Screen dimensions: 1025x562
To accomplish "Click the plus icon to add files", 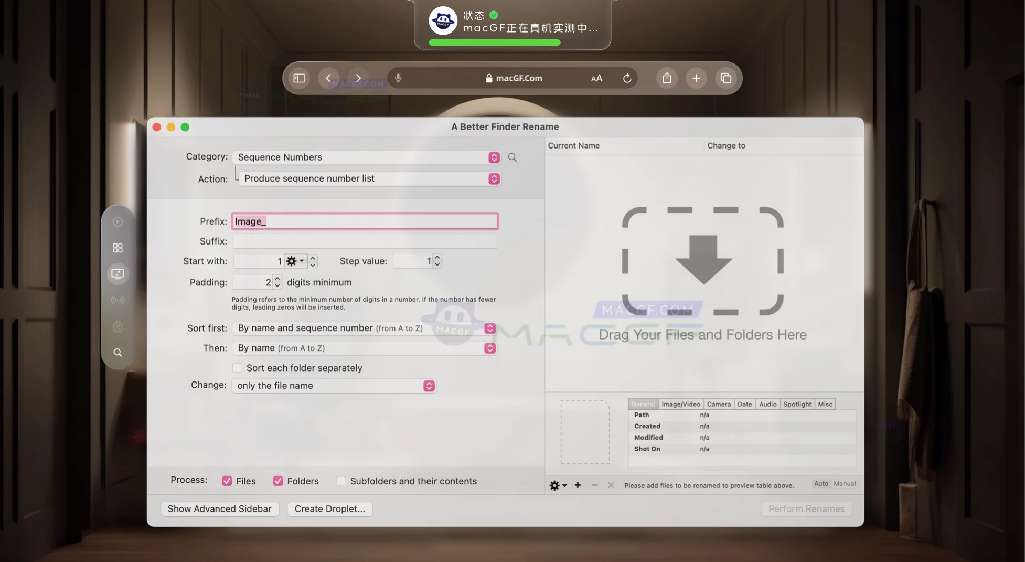I will tap(578, 485).
